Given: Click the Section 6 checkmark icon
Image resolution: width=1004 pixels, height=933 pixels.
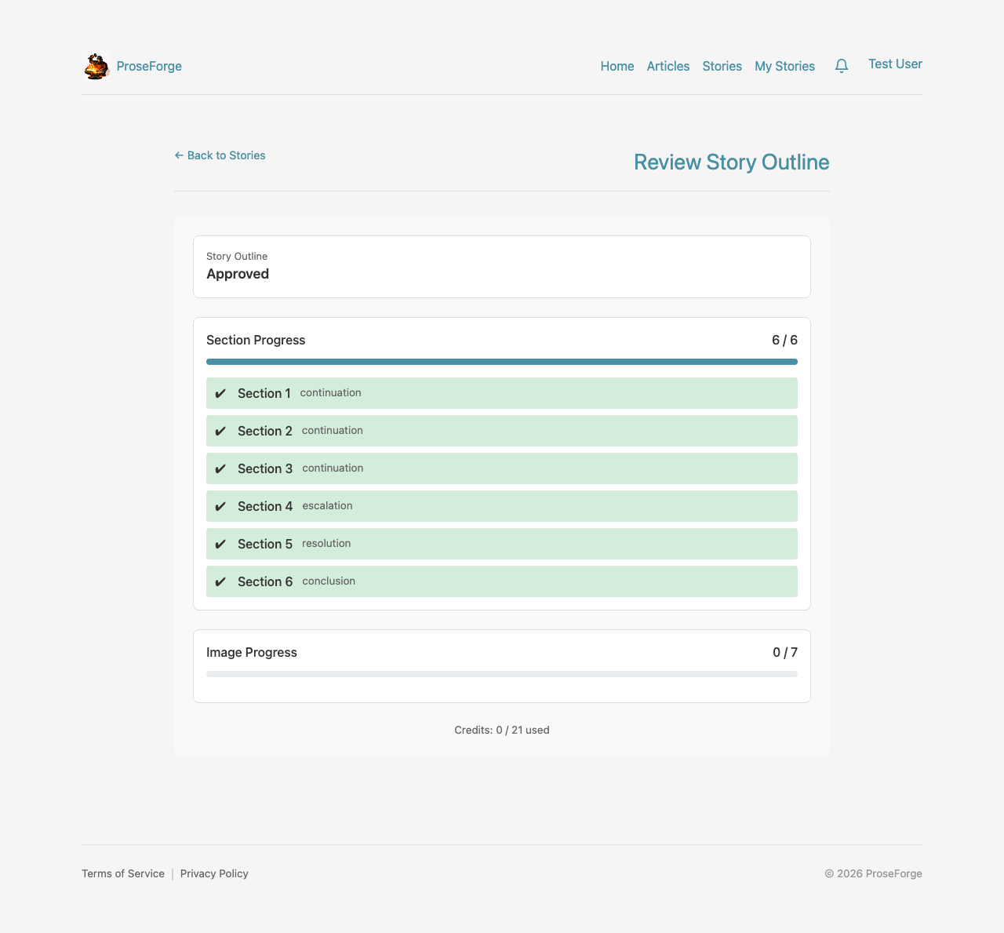Looking at the screenshot, I should pyautogui.click(x=220, y=581).
